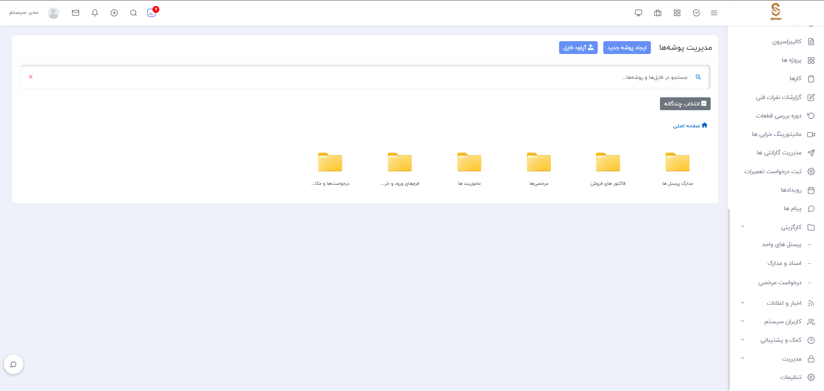
Task: Open the فرم‌های ورود و خر... folder
Action: (400, 169)
